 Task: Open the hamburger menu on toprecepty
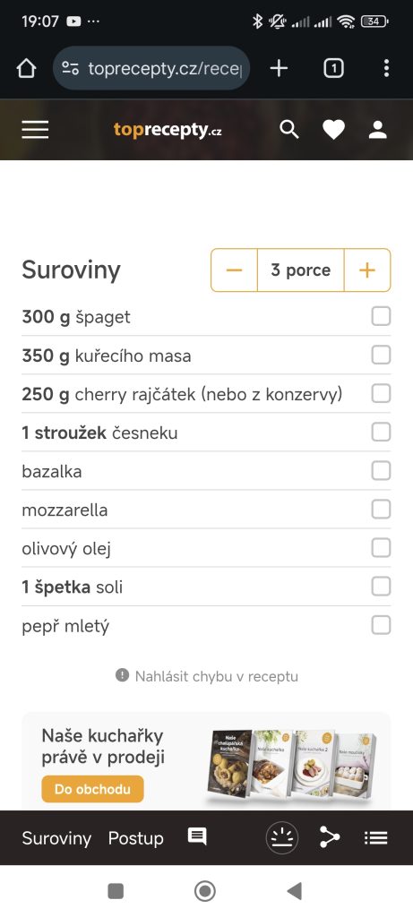click(x=35, y=129)
